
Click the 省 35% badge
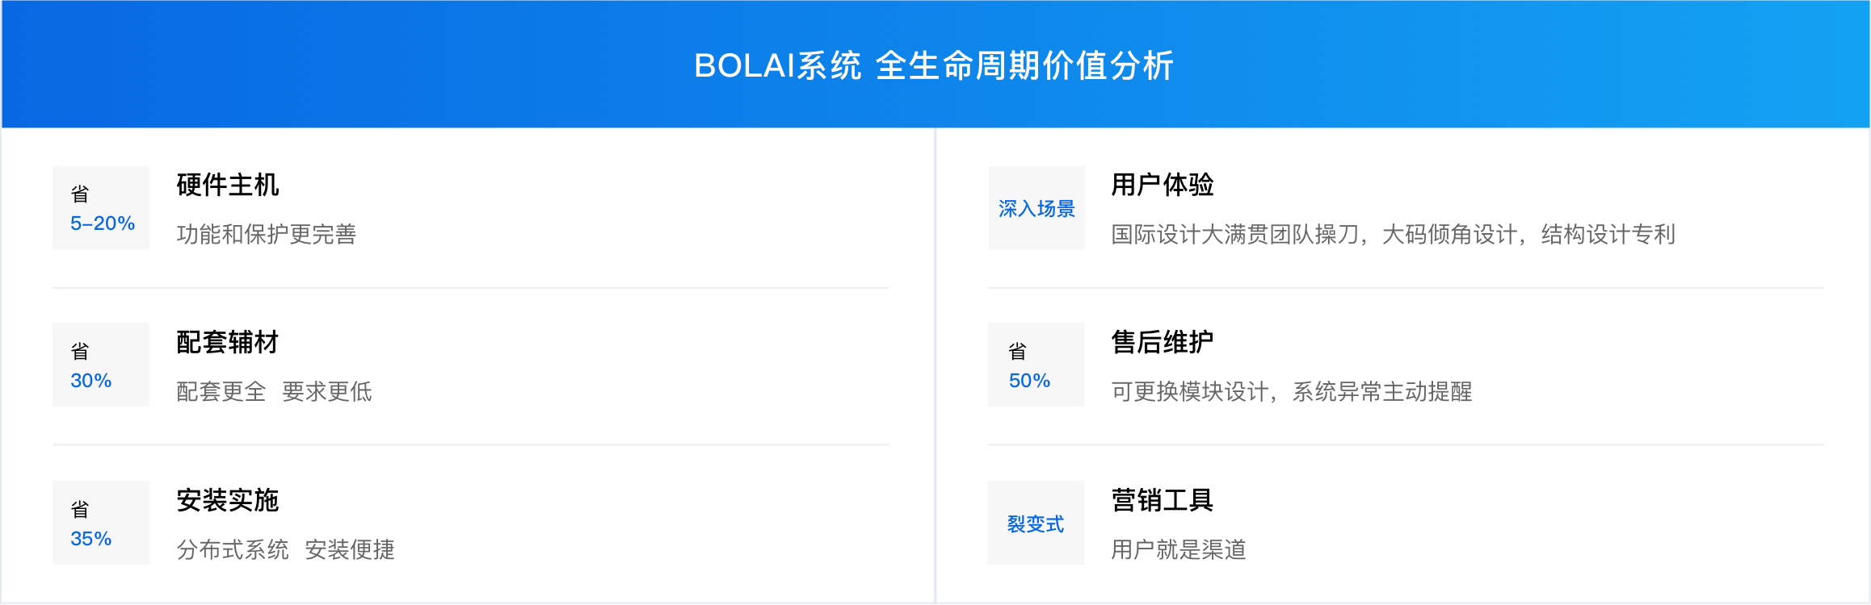101,523
